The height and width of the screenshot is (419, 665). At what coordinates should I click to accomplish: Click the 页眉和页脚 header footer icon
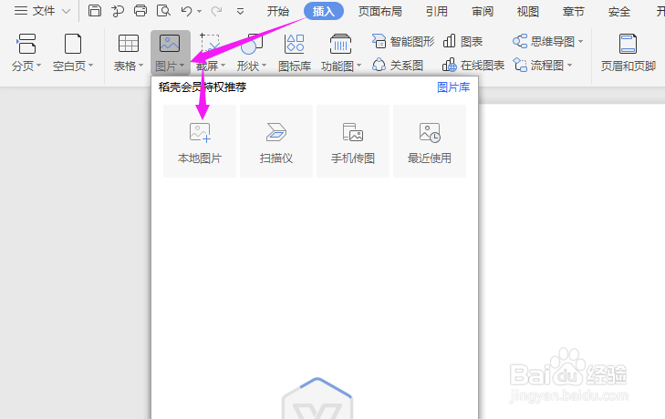(629, 44)
